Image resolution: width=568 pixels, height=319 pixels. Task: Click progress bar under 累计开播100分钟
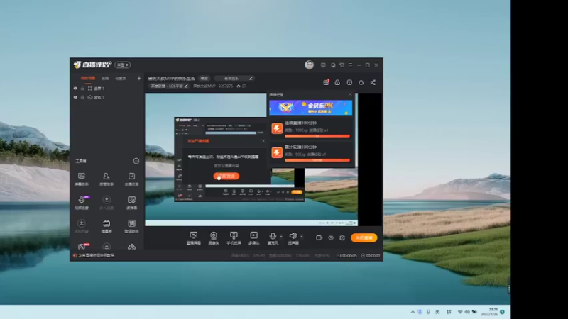tap(317, 160)
